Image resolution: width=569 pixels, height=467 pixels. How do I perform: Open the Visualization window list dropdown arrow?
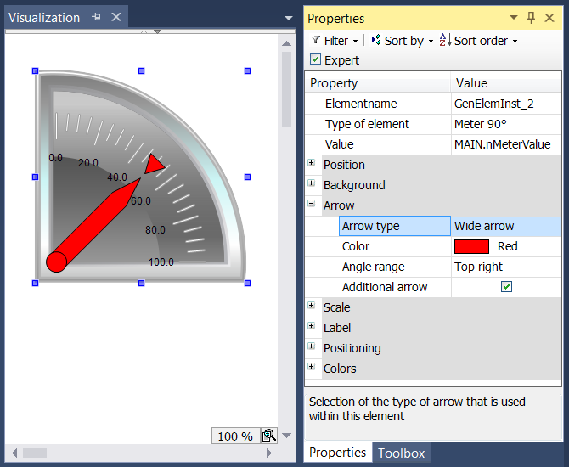pos(289,18)
